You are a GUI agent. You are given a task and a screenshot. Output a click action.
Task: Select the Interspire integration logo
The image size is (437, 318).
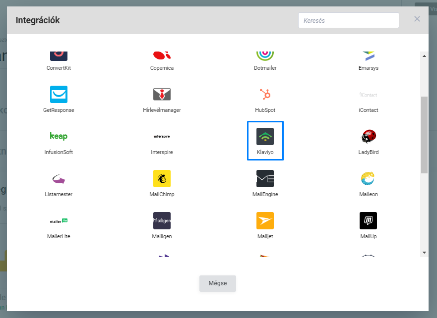tap(162, 136)
